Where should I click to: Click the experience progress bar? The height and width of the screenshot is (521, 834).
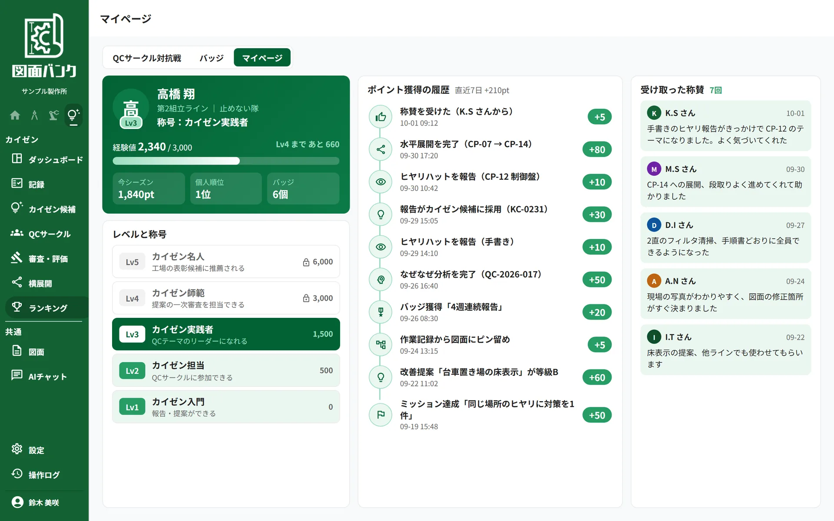pos(226,161)
